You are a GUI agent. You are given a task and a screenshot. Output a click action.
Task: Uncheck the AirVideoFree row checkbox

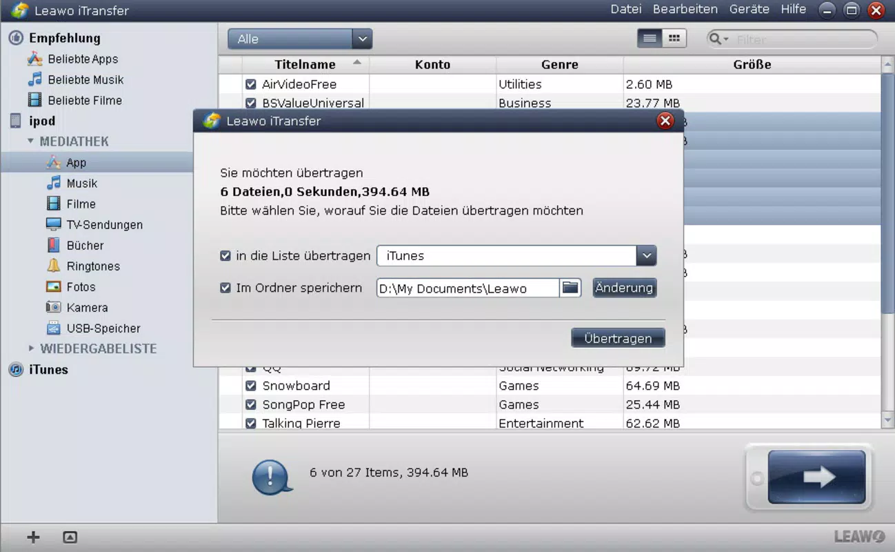251,84
